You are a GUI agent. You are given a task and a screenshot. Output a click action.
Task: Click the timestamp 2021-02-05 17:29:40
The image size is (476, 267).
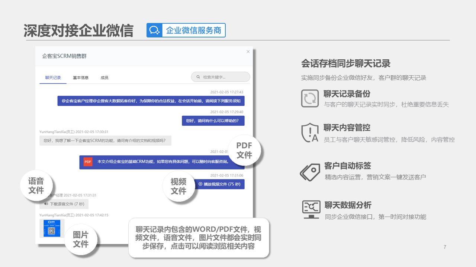tap(227, 112)
